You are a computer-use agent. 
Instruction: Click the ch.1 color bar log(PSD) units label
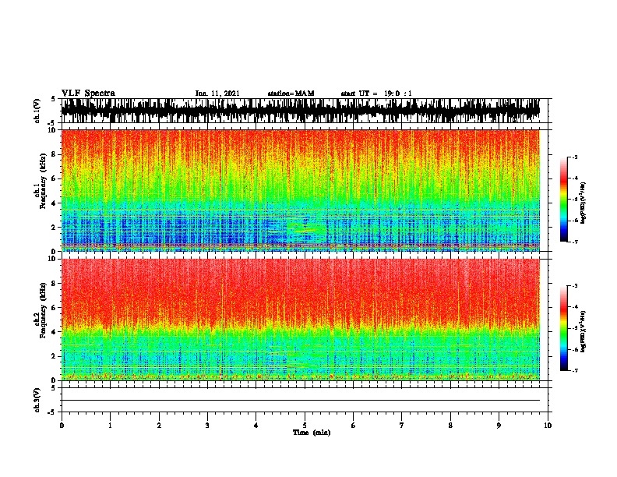(584, 203)
